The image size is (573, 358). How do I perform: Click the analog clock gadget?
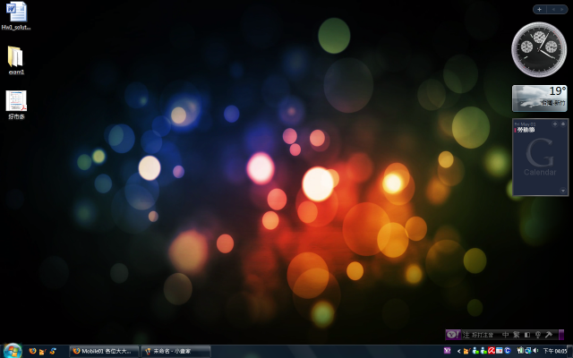click(539, 49)
